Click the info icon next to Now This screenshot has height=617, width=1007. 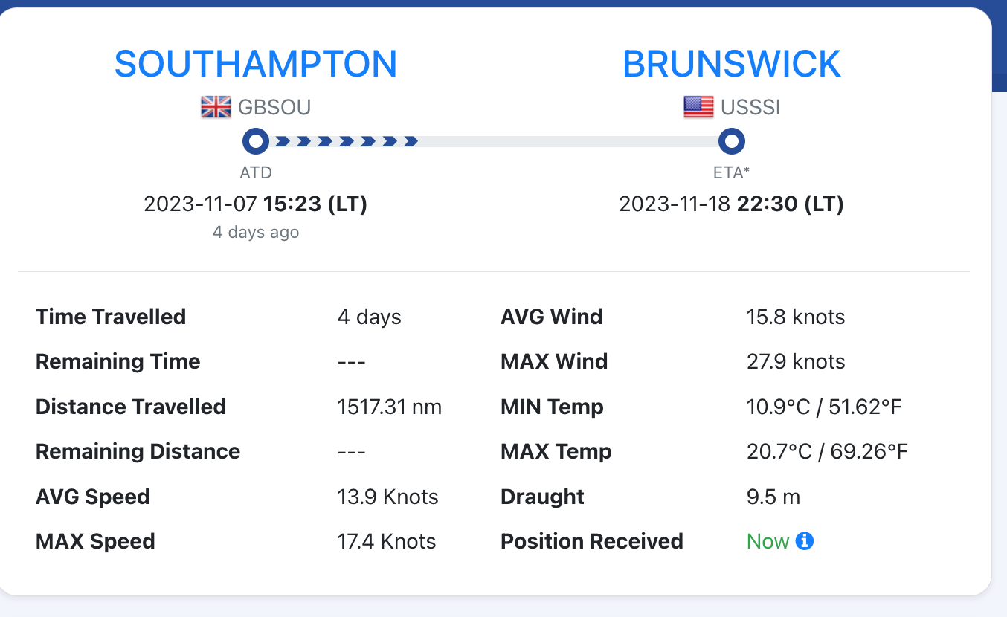805,541
